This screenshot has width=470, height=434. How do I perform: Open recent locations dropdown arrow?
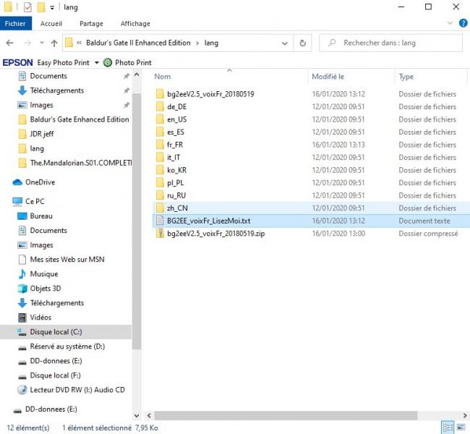click(42, 43)
